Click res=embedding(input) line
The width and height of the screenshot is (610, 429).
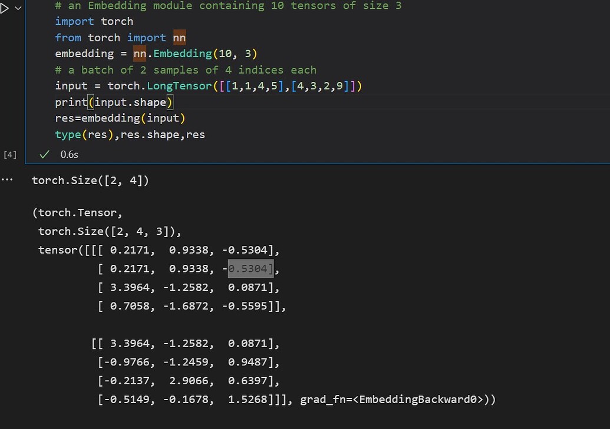point(120,118)
